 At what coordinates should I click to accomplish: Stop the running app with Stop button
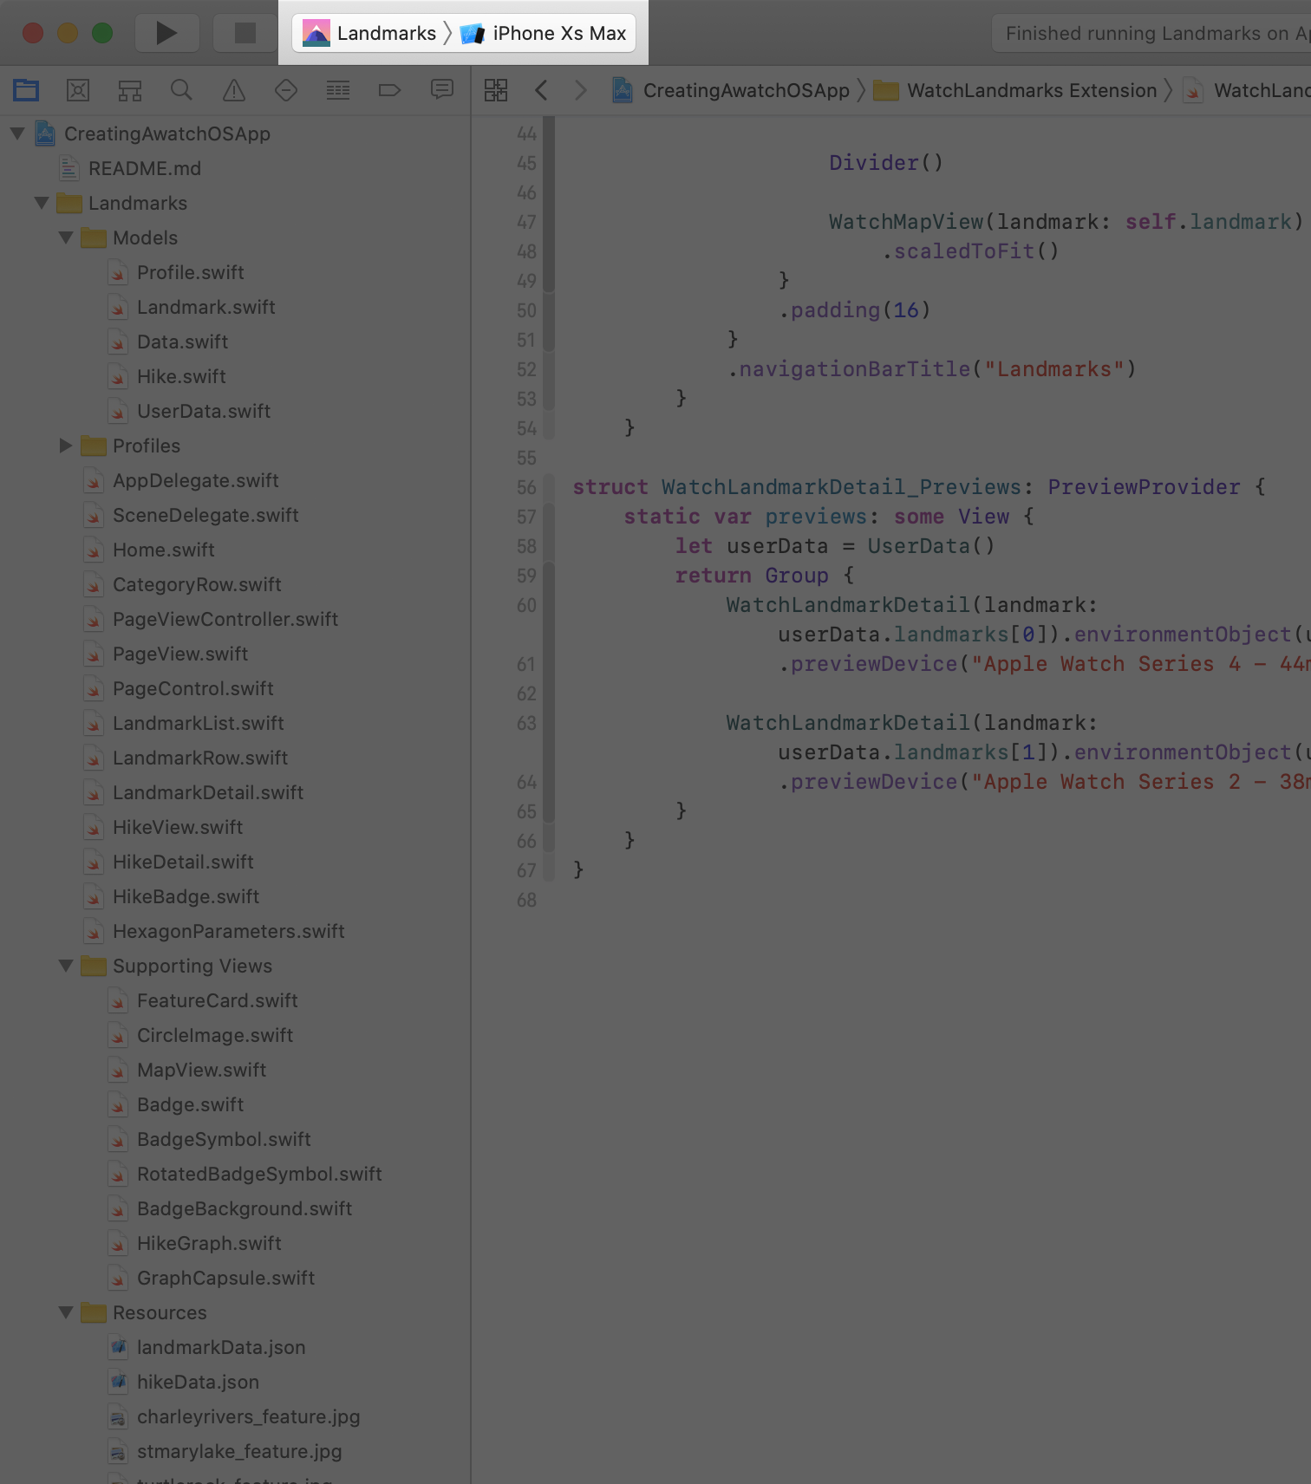245,33
